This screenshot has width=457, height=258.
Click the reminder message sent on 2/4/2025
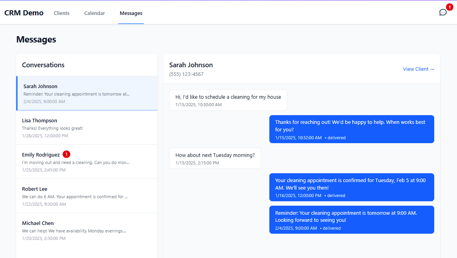pyautogui.click(x=351, y=220)
